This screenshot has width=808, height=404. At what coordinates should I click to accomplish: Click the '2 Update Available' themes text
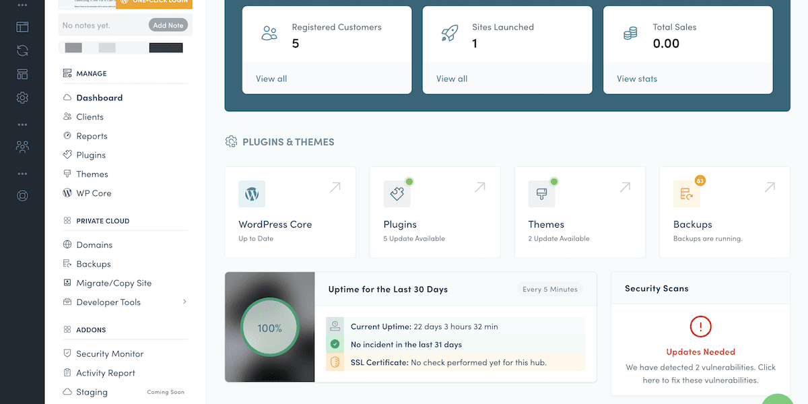[x=559, y=238]
